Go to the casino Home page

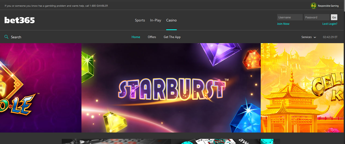coord(136,37)
